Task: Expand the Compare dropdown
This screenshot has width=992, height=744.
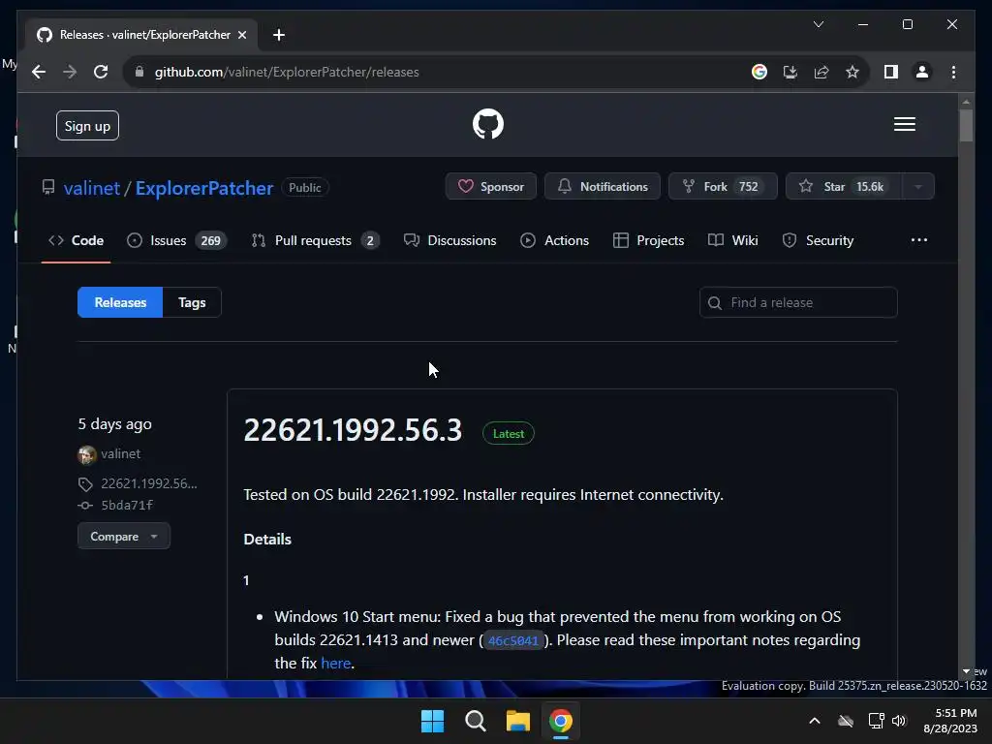Action: point(123,537)
